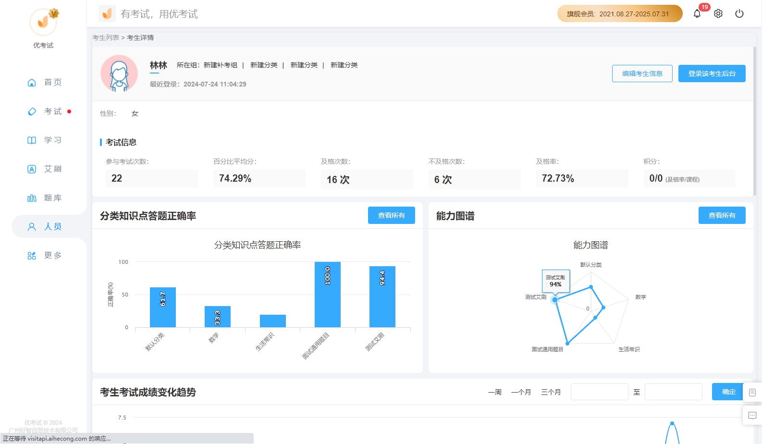
Task: Click the 生活常识 bar in chart
Action: tap(273, 321)
